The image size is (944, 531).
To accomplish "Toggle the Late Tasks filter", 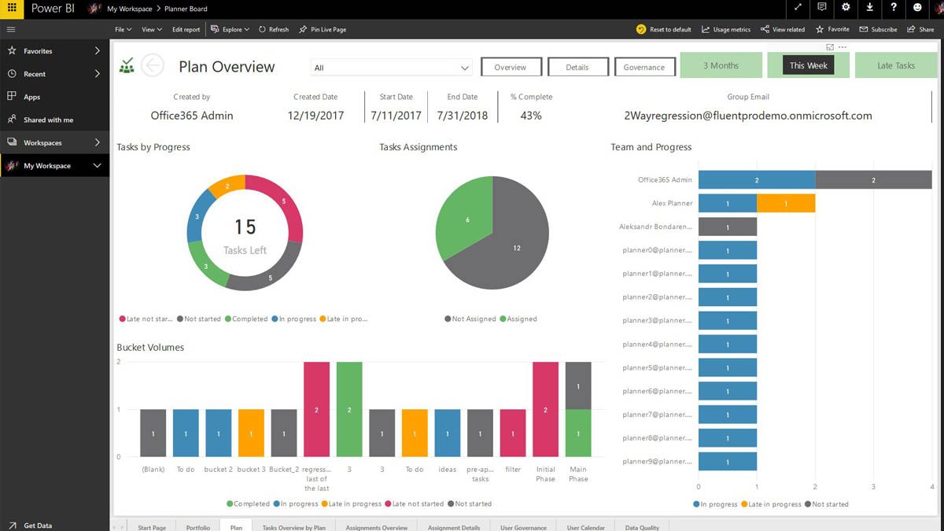I will pos(895,65).
